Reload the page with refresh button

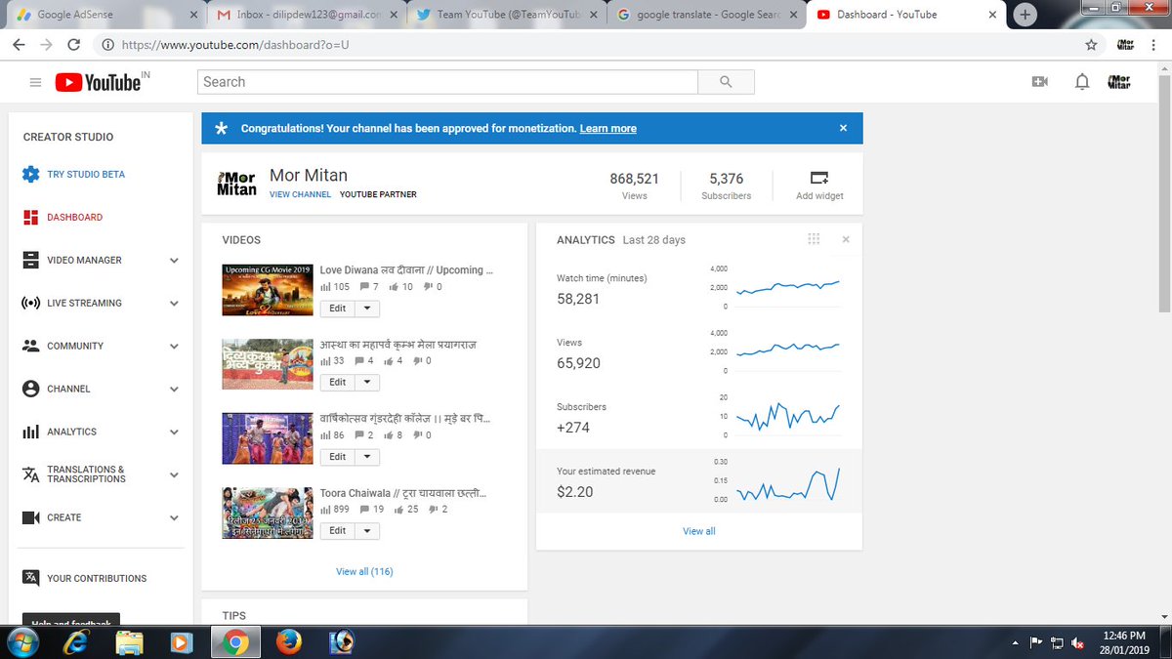coord(74,45)
